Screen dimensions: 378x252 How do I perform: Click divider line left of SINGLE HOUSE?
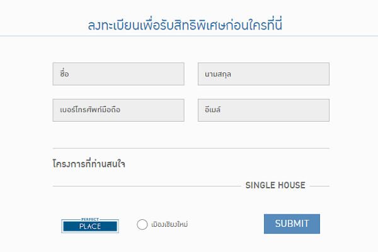coord(147,186)
